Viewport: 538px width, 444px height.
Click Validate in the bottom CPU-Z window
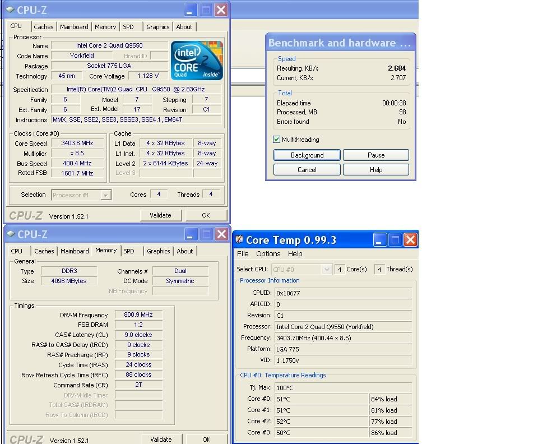click(x=161, y=439)
